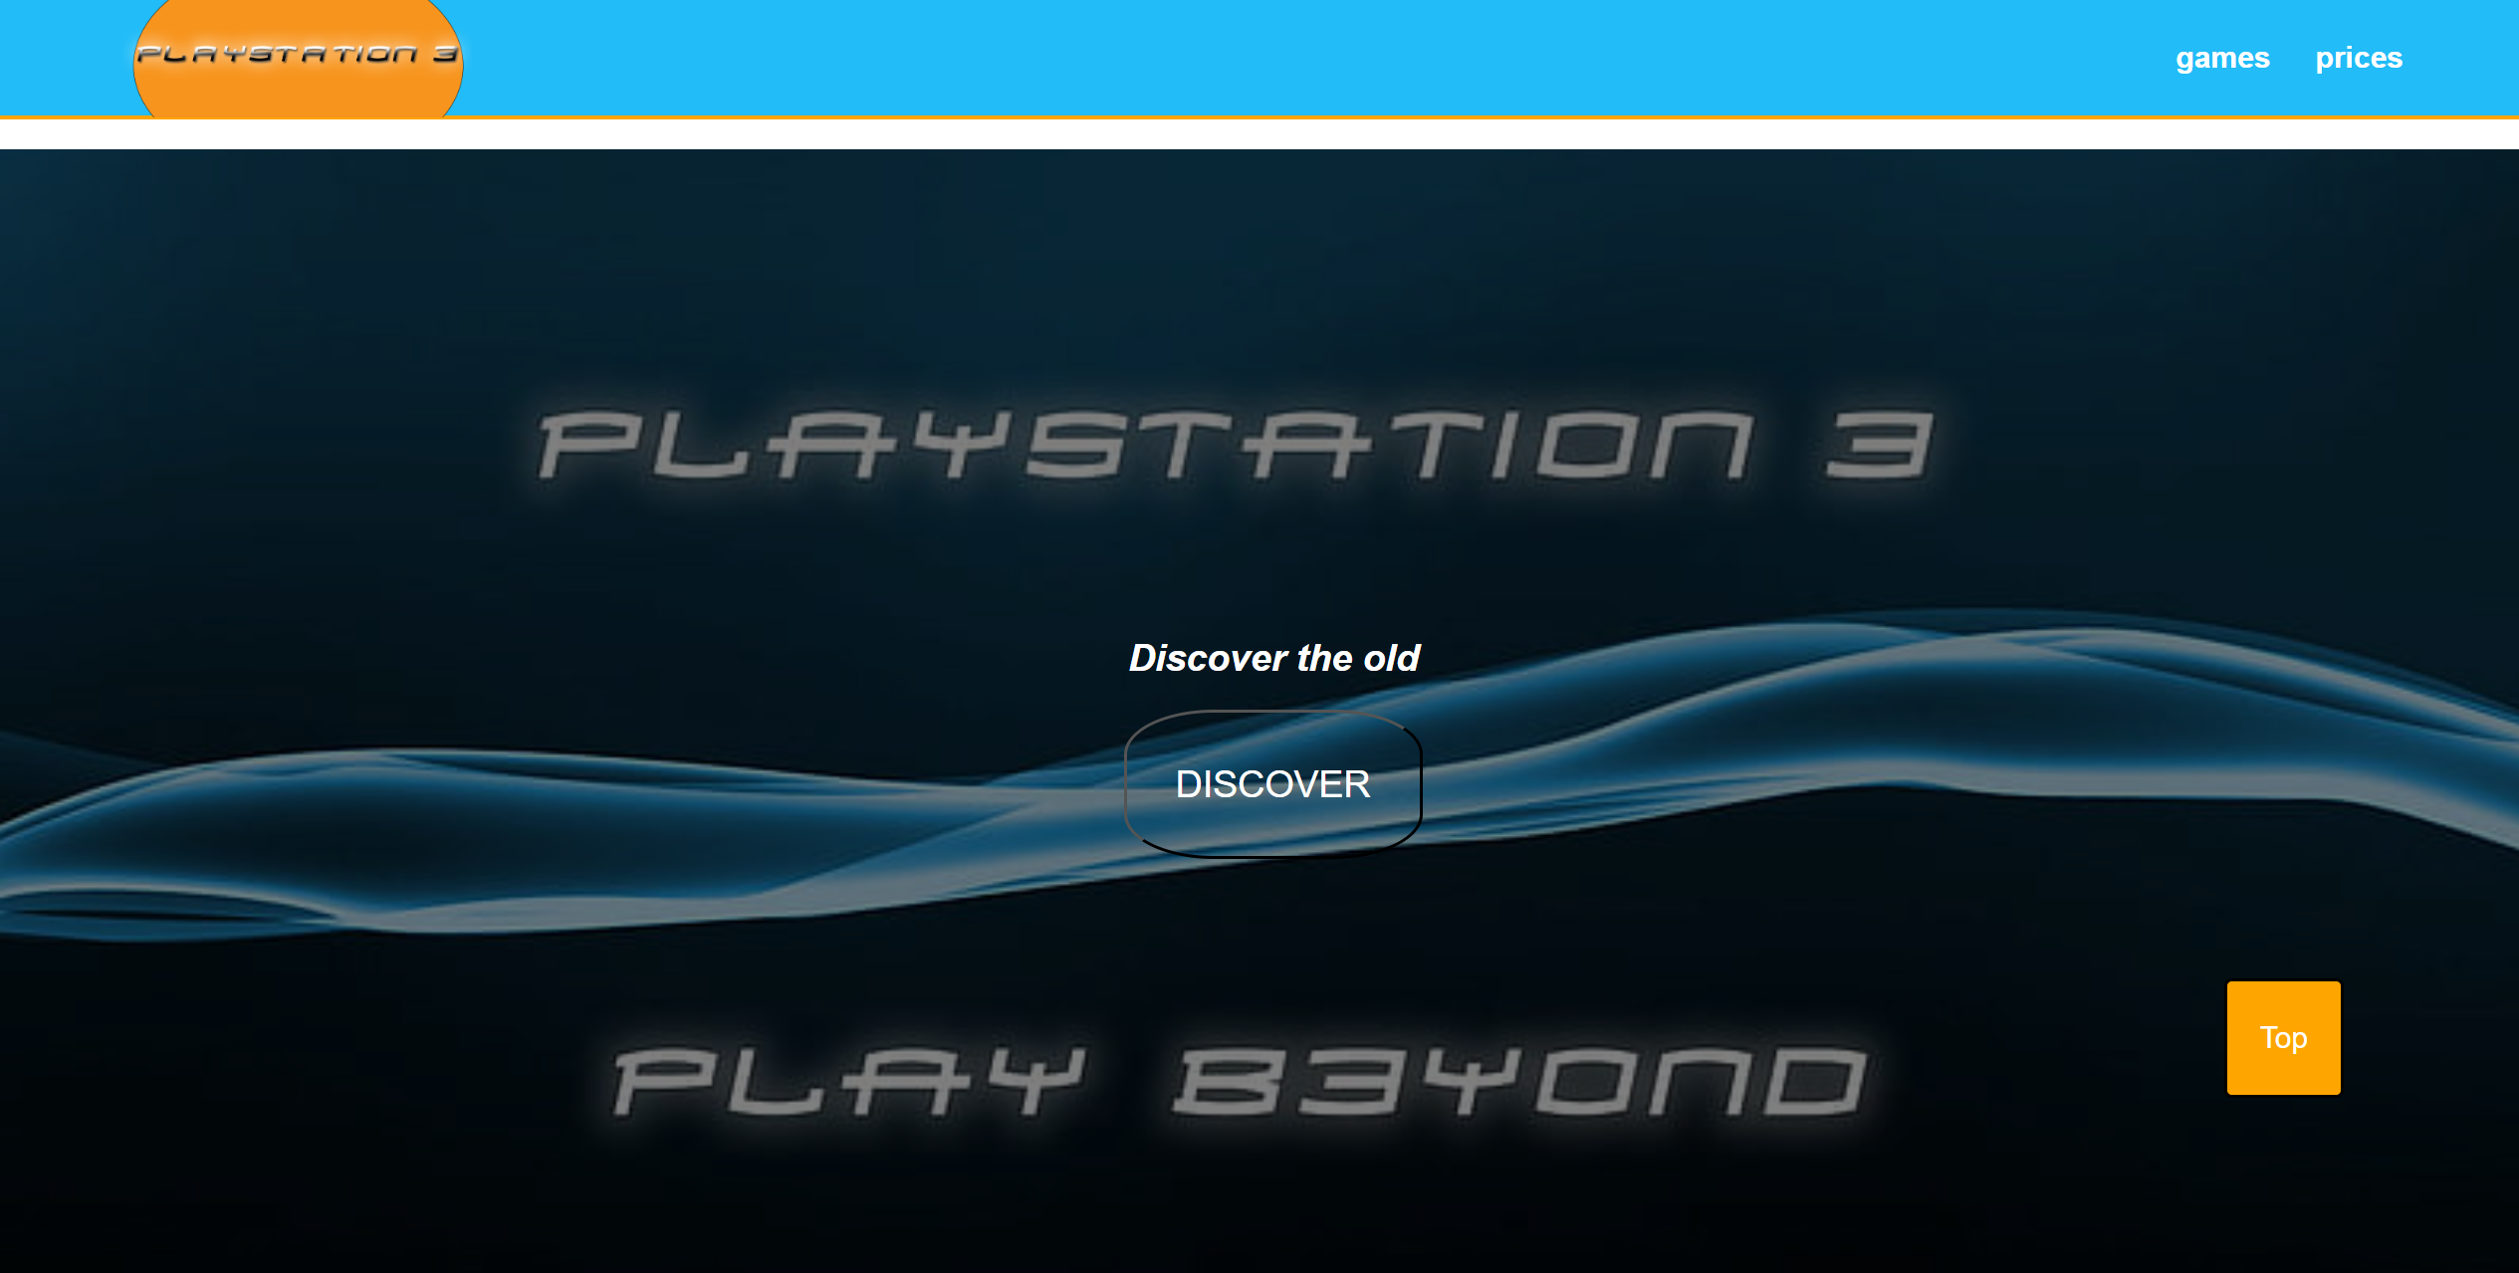Click the orange Top button
This screenshot has width=2519, height=1273.
point(2282,1037)
